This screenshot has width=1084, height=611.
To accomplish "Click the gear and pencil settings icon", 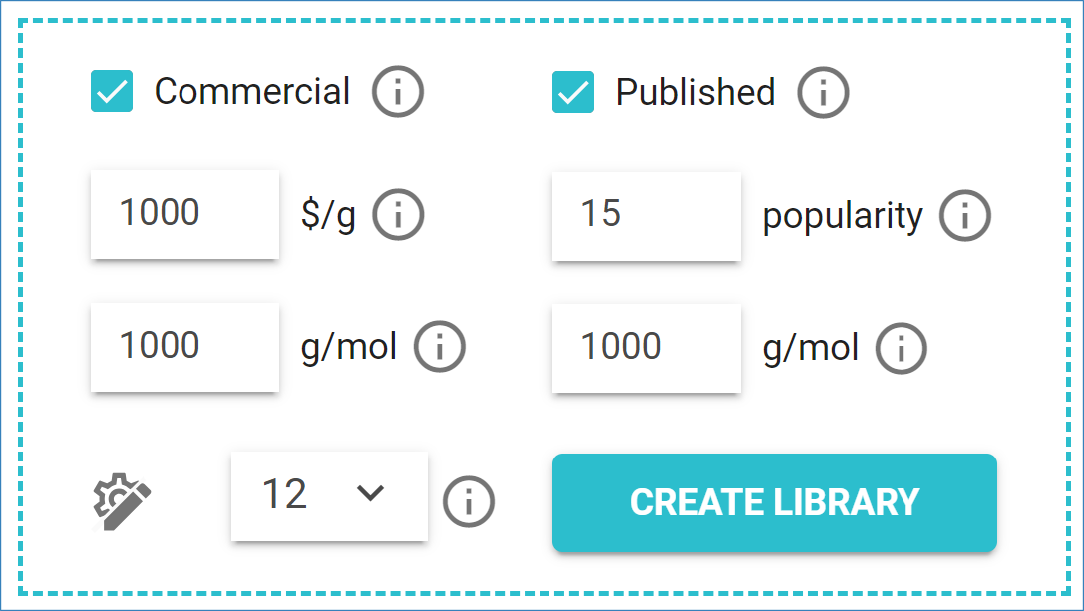I will point(122,502).
